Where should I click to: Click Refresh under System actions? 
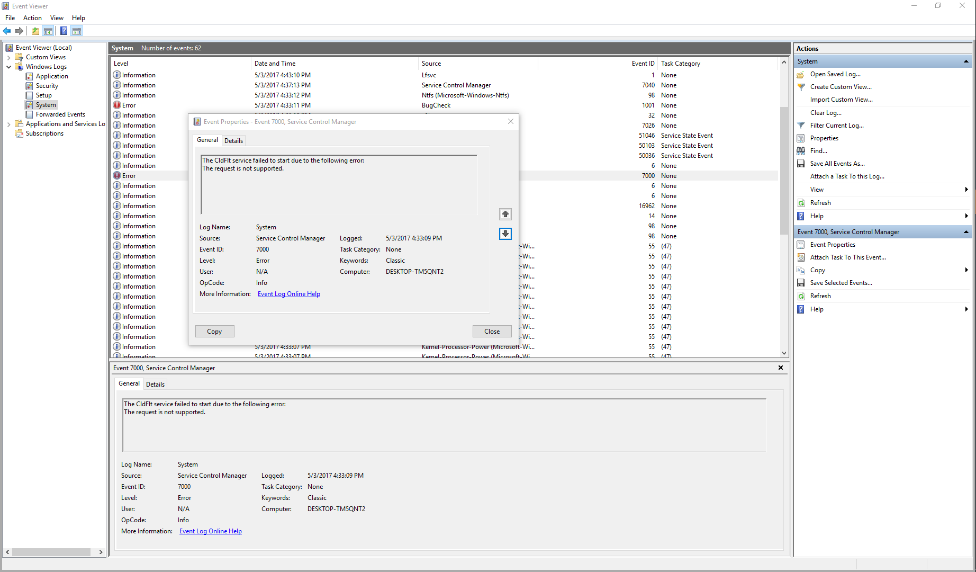click(820, 203)
